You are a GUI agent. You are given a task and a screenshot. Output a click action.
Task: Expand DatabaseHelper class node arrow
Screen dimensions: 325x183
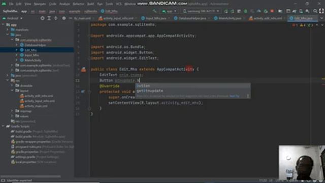[x=17, y=45]
